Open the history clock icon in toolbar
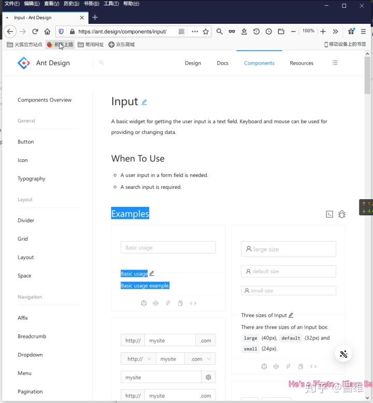Image resolution: width=373 pixels, height=403 pixels. pos(268,32)
